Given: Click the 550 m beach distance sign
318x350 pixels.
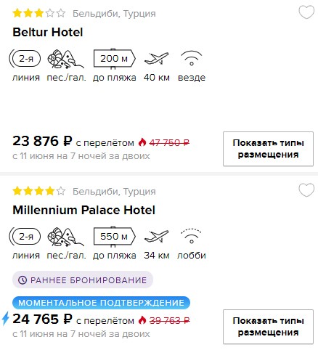Looking at the screenshot, I should (x=115, y=237).
